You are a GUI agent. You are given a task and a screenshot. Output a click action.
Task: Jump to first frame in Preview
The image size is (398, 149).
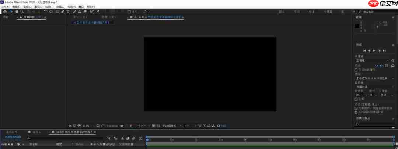pos(364,51)
